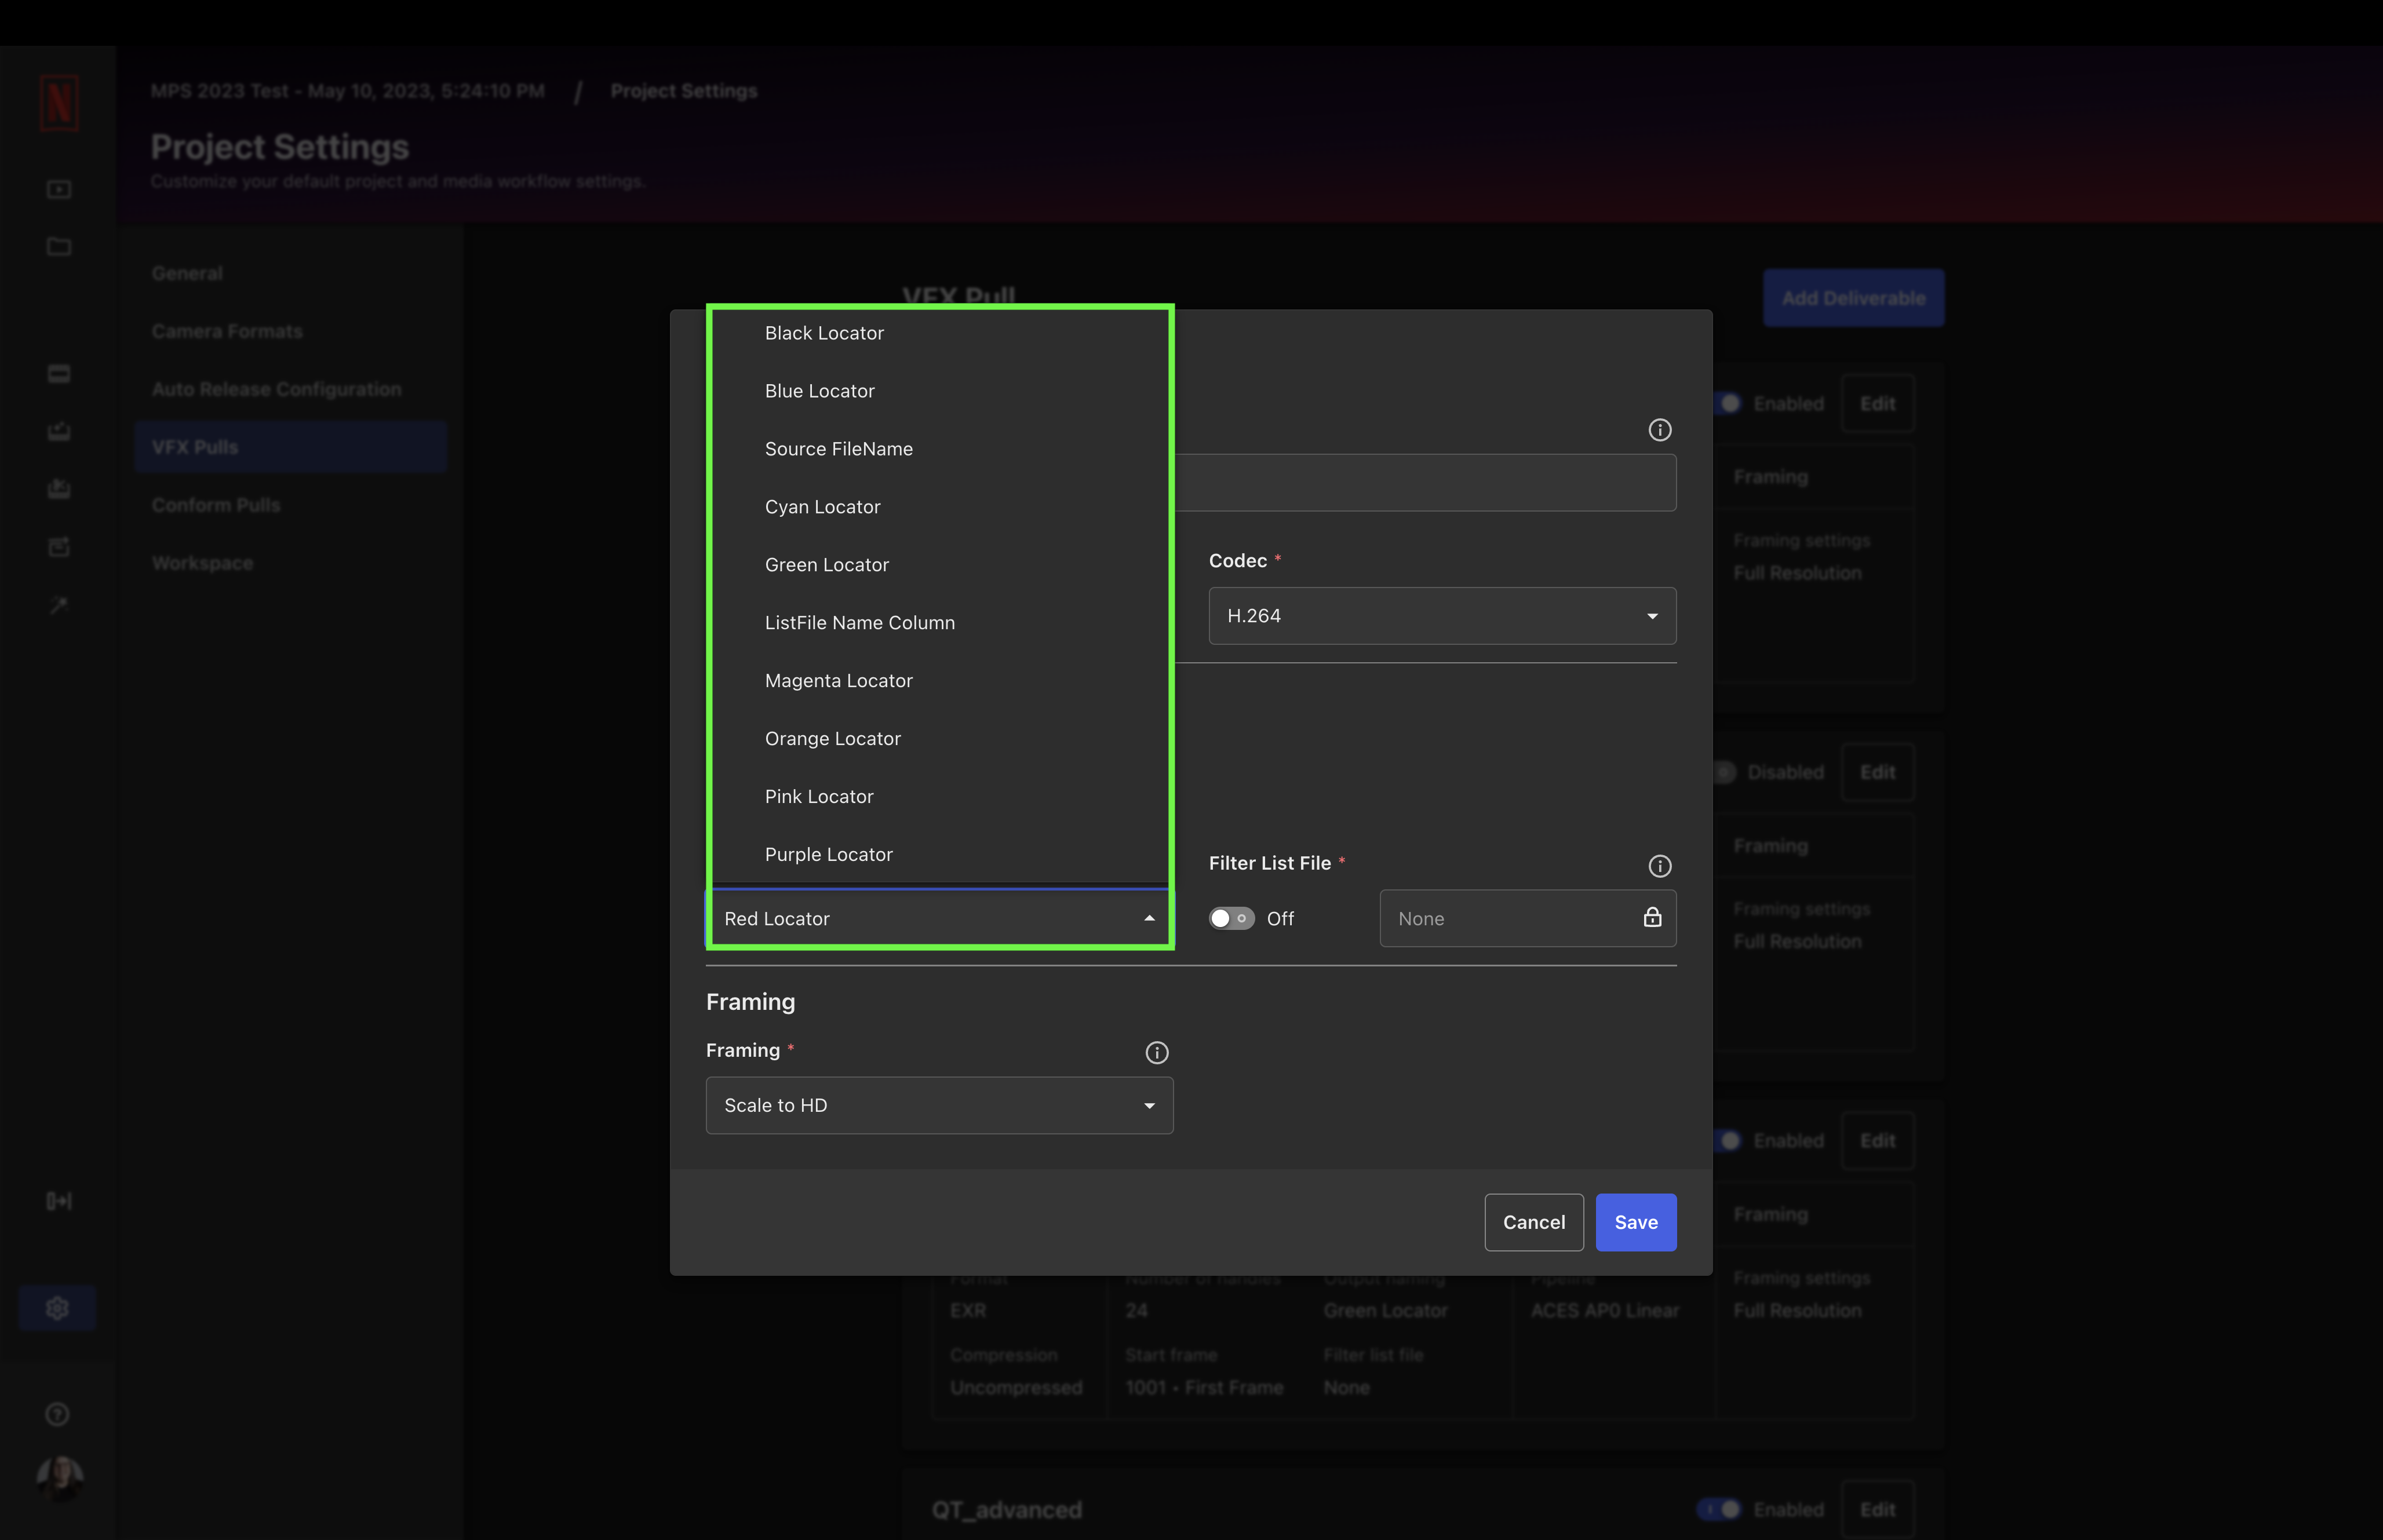The width and height of the screenshot is (2383, 1540).
Task: Edit the QT_advanced deliverable
Action: pyautogui.click(x=1877, y=1509)
